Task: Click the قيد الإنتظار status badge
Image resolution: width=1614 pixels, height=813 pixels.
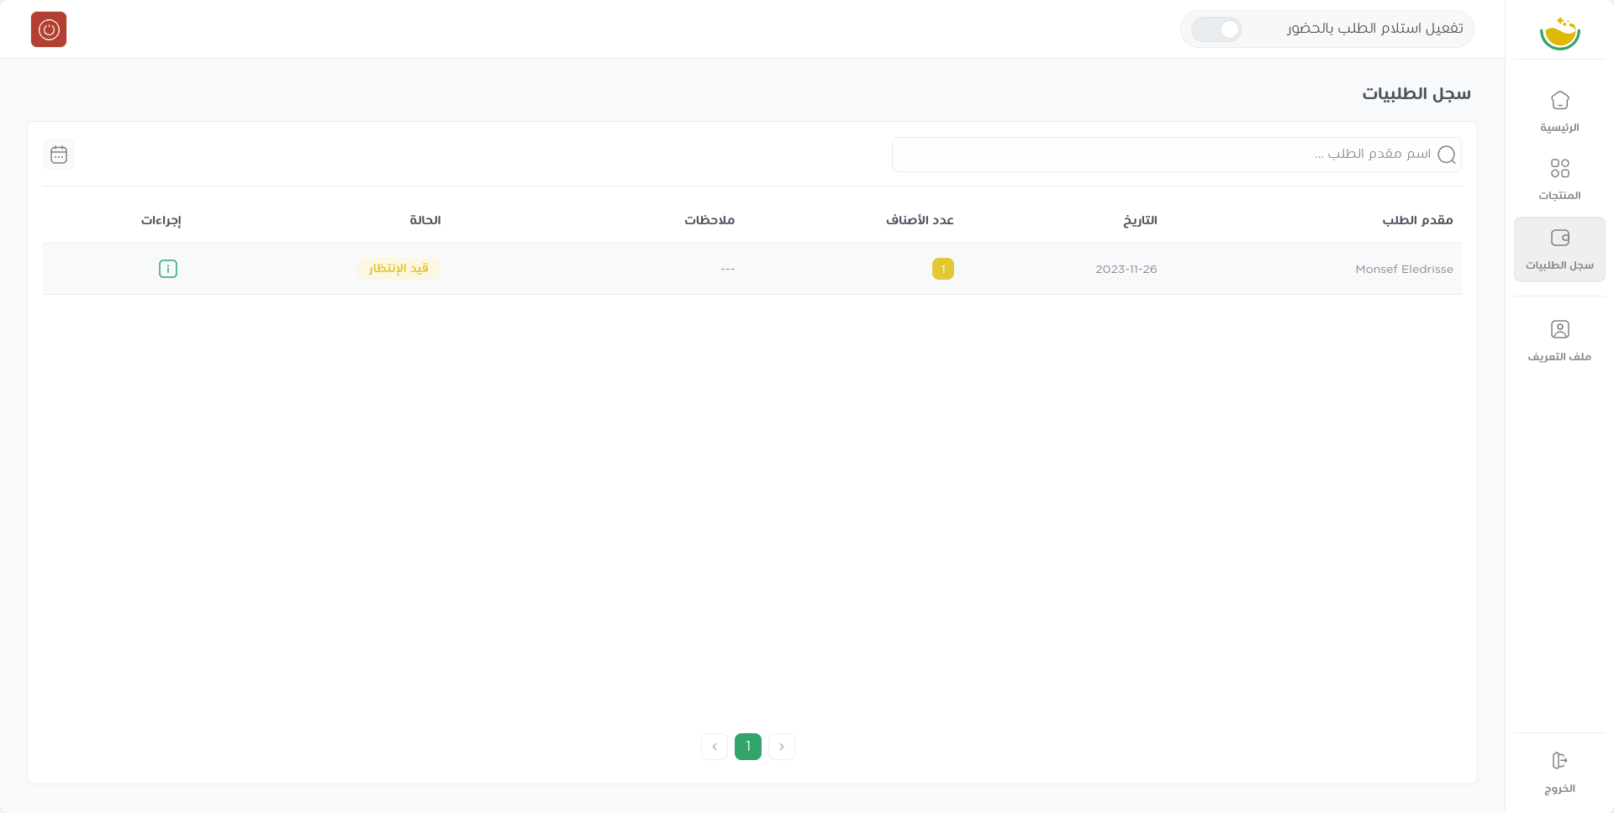Action: [x=398, y=269]
